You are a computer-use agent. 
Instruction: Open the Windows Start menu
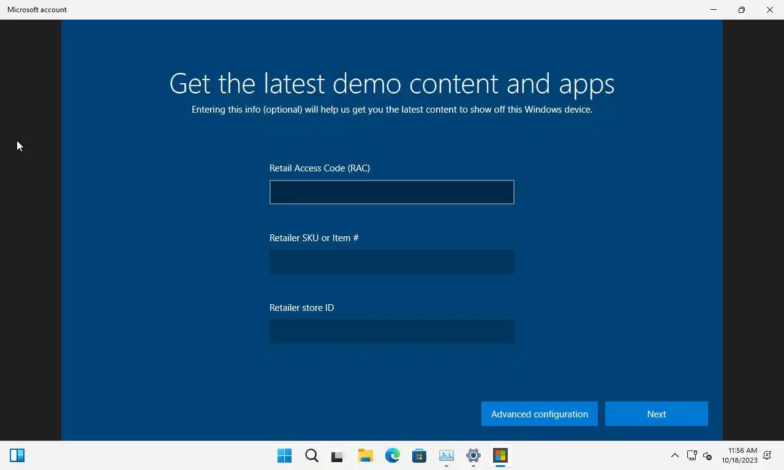coord(284,455)
